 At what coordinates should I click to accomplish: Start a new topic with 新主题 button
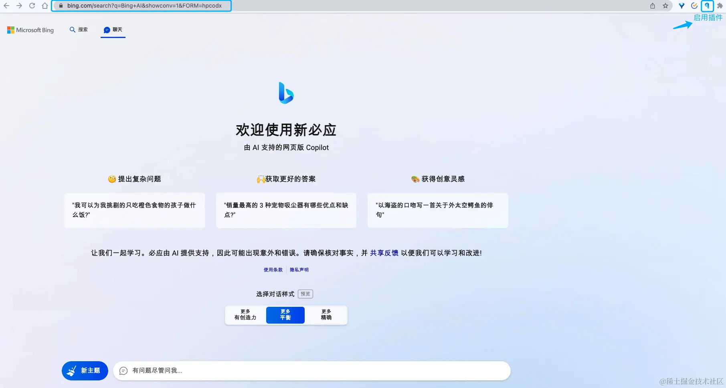[85, 371]
